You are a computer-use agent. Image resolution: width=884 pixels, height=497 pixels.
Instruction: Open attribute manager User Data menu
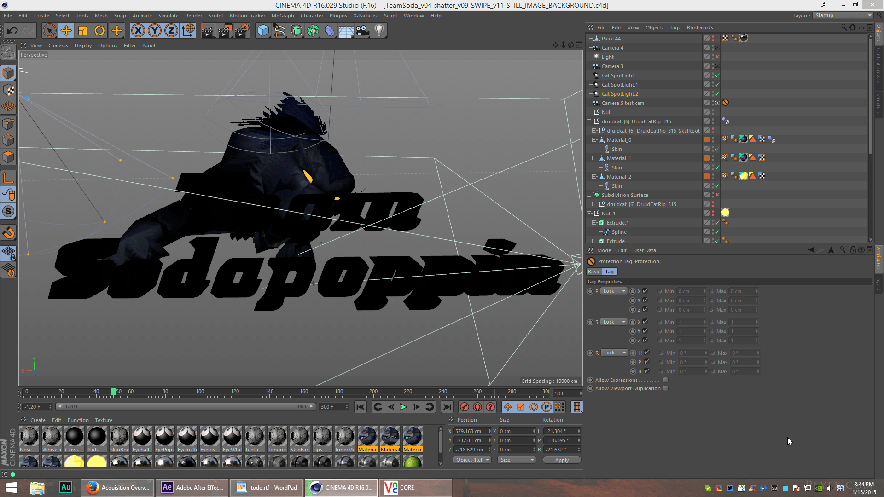click(644, 250)
